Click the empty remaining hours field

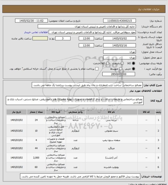point(40,39)
